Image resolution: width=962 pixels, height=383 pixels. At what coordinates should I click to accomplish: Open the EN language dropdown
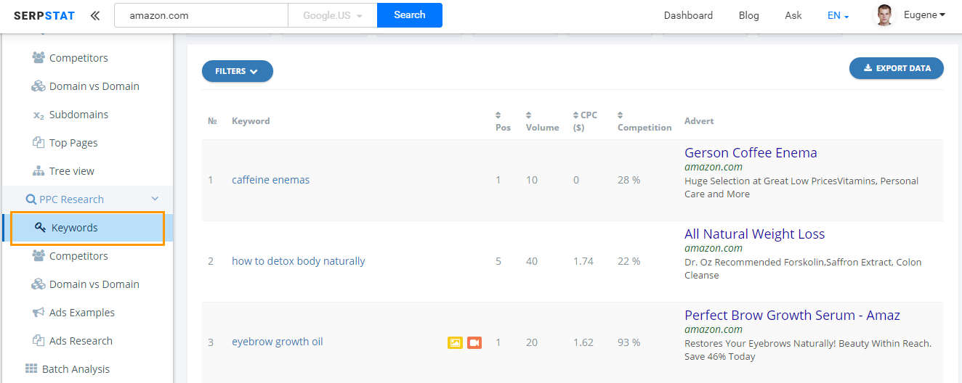pos(838,15)
